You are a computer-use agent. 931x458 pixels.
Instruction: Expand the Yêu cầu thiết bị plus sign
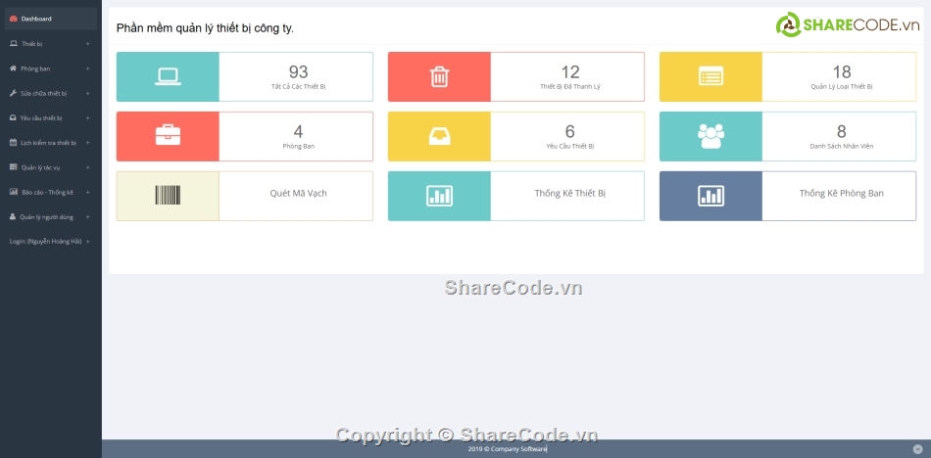pos(88,118)
